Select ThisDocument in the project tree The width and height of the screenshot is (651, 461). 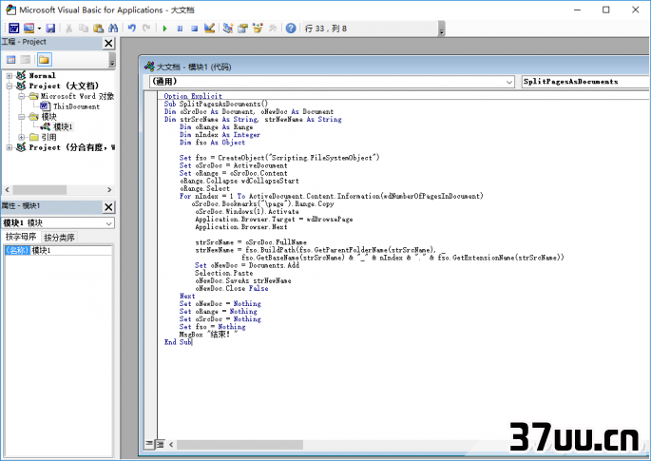pyautogui.click(x=76, y=106)
